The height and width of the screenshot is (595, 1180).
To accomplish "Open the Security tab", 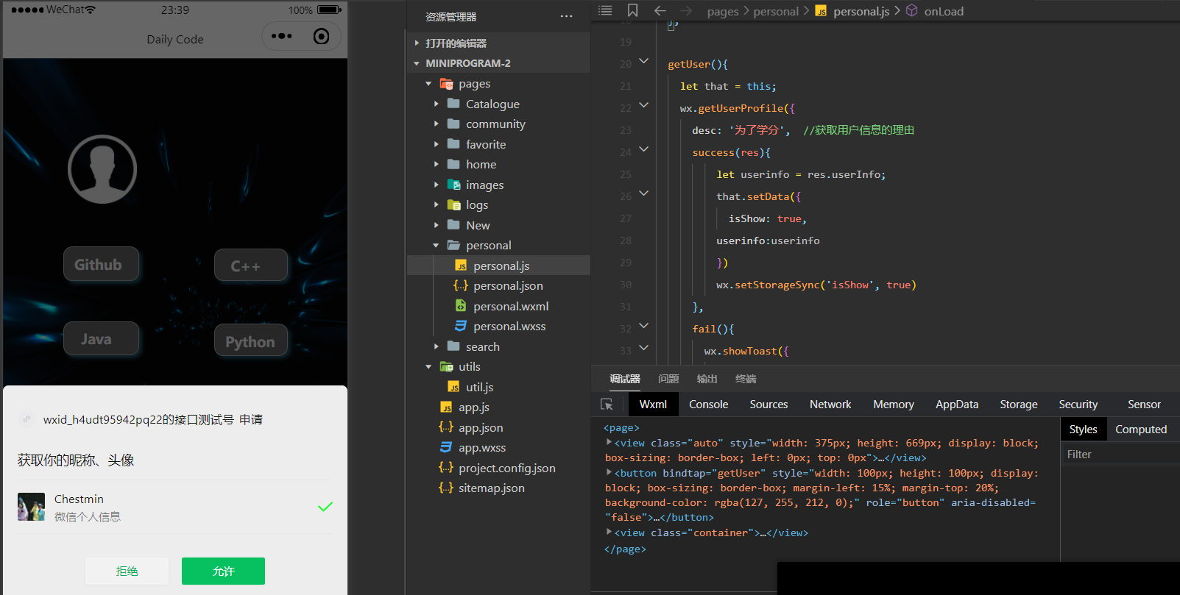I will coord(1078,405).
